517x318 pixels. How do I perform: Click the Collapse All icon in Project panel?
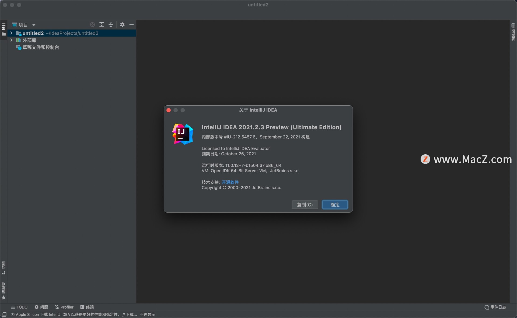[x=111, y=25]
